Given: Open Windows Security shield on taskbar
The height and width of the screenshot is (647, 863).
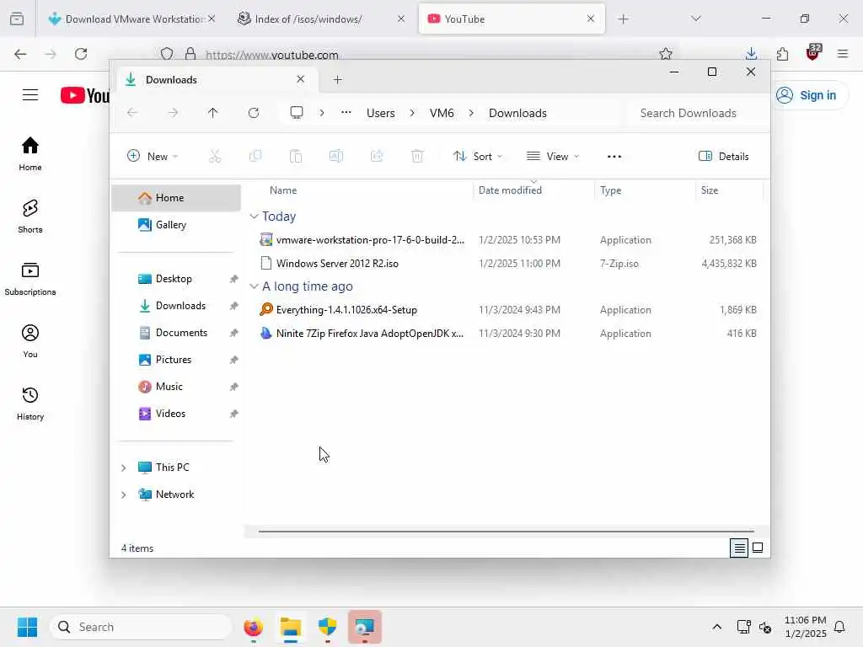Looking at the screenshot, I should click(x=328, y=627).
